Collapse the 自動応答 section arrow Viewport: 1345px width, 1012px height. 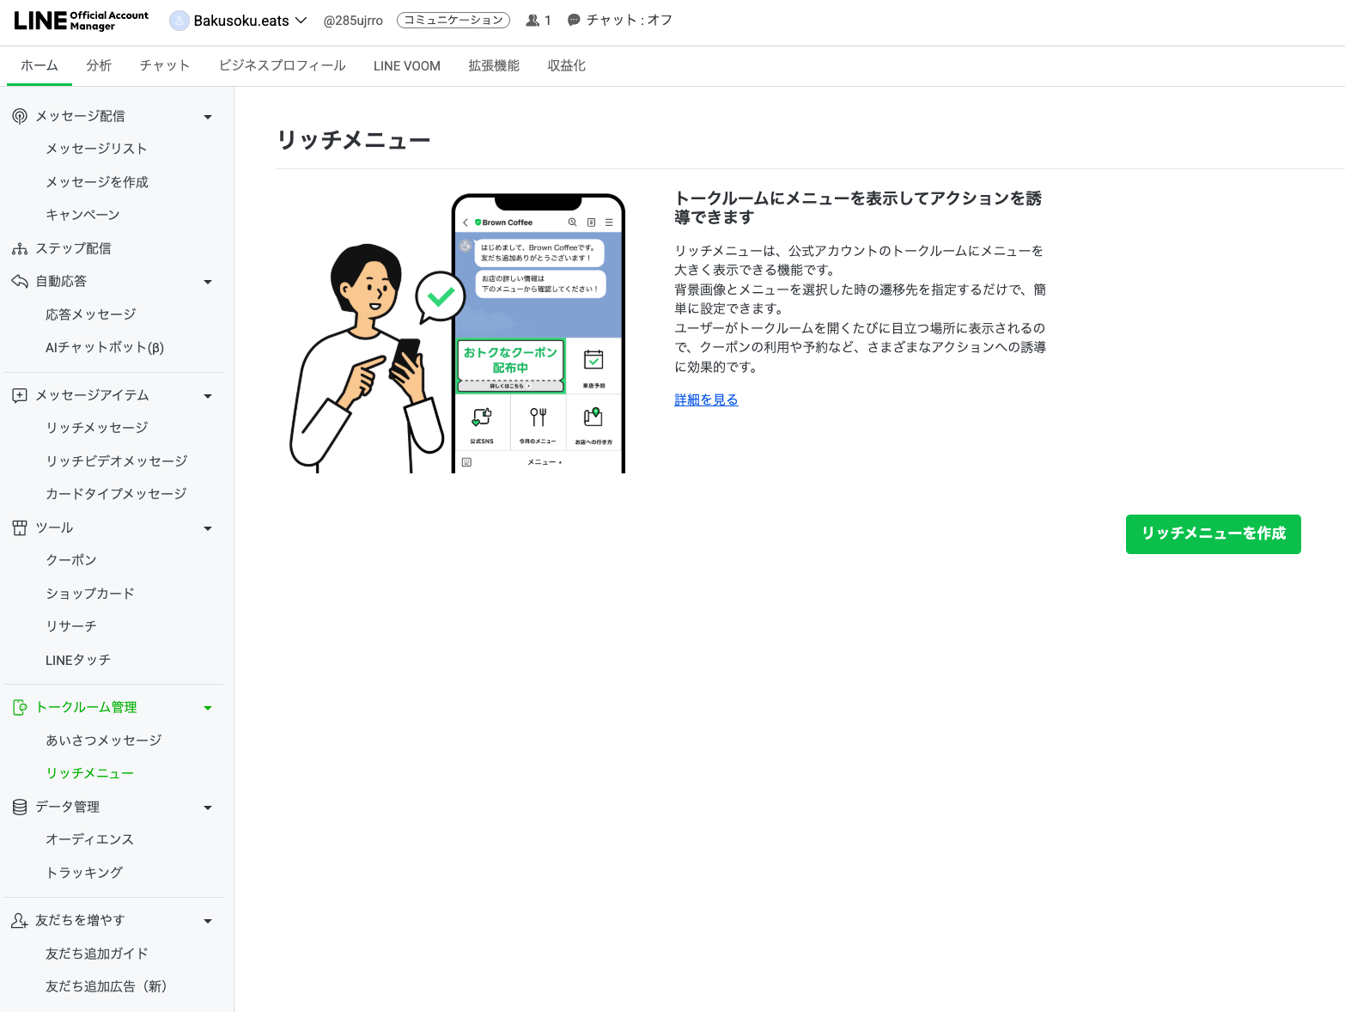(x=208, y=282)
